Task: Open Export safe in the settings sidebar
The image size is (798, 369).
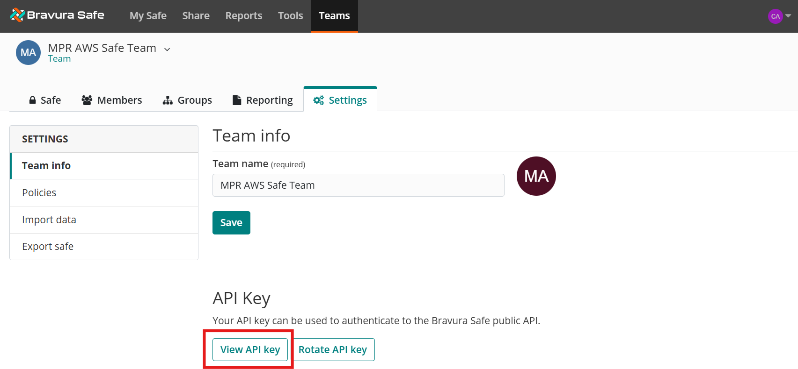Action: (x=104, y=247)
